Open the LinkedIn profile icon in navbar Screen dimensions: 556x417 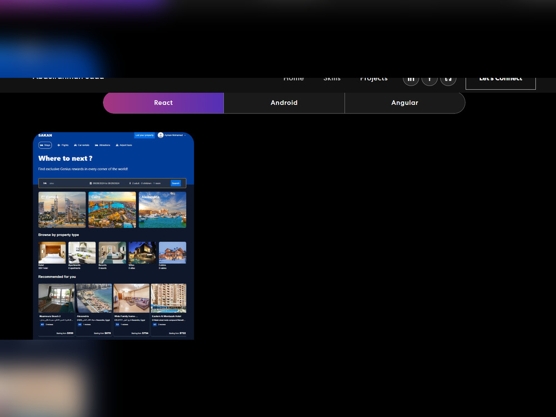coord(411,81)
